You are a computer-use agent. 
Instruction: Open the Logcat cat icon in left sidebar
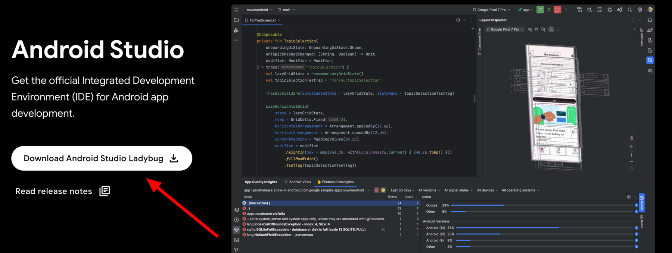236,210
